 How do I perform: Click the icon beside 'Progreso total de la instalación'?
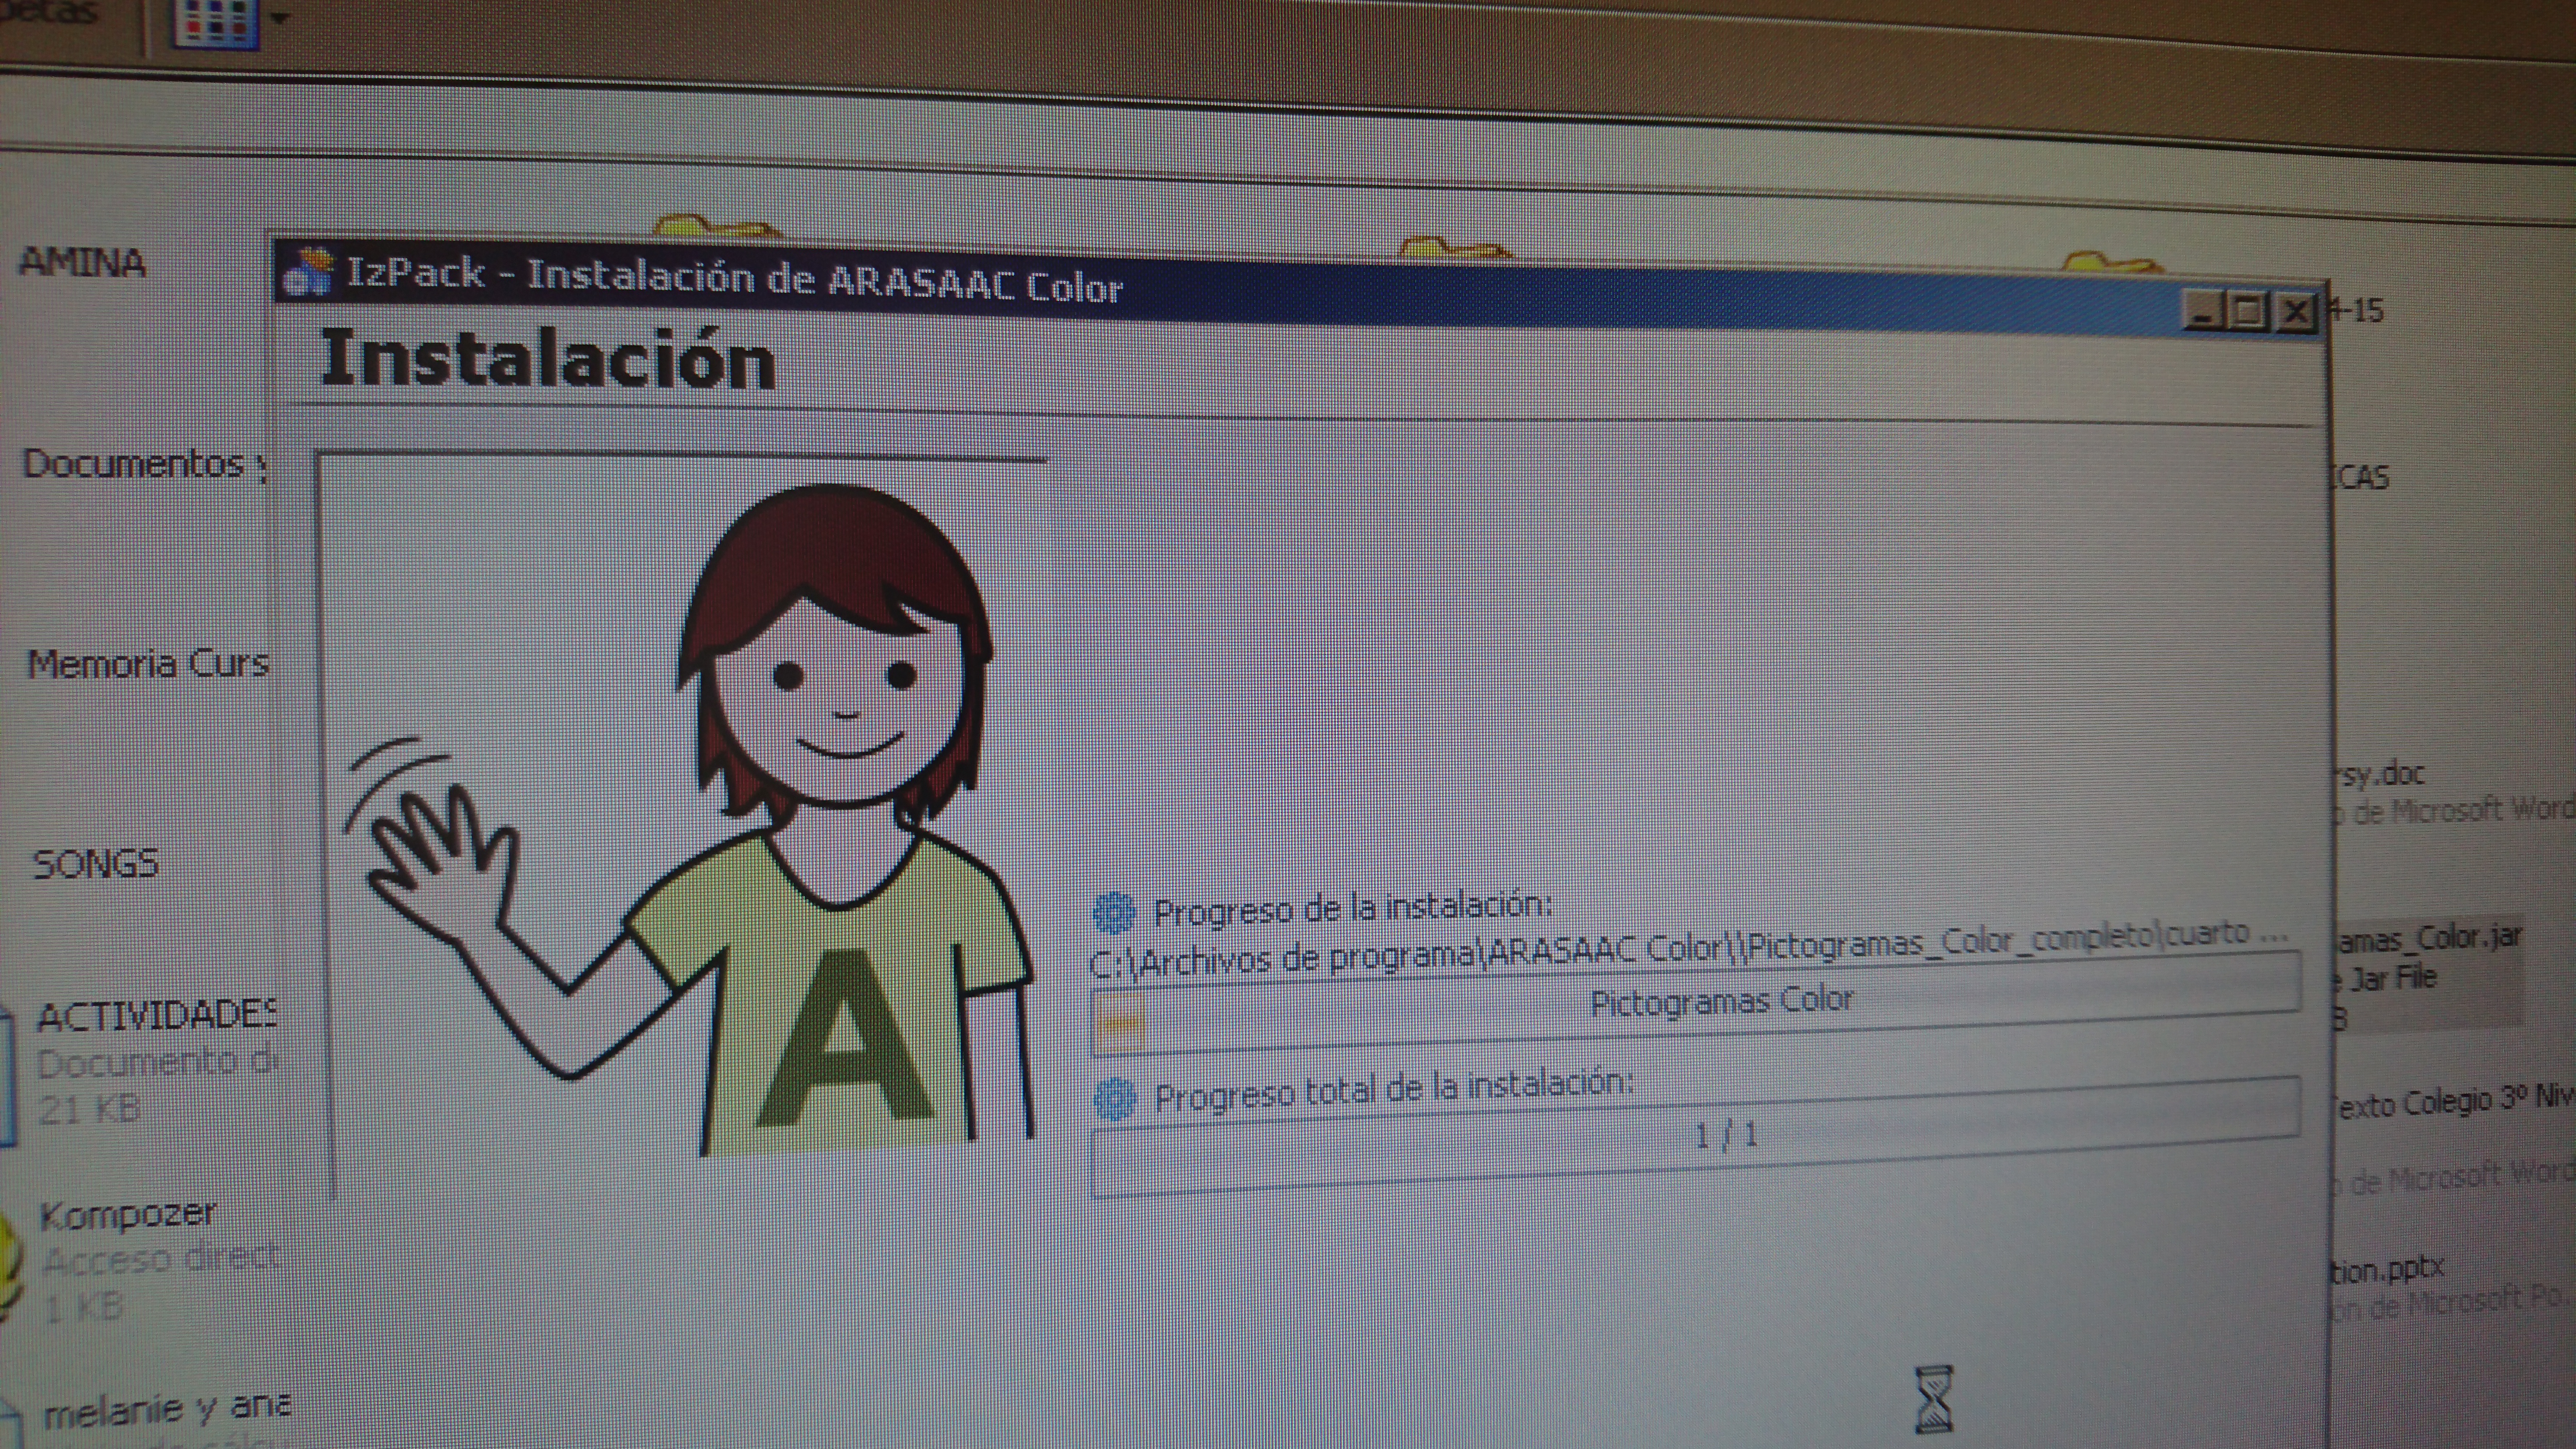click(x=1116, y=1098)
